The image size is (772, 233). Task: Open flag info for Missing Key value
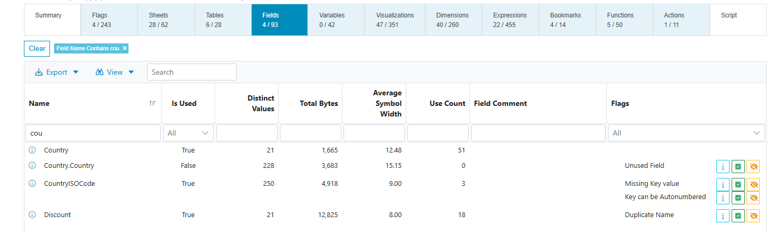coord(723,185)
